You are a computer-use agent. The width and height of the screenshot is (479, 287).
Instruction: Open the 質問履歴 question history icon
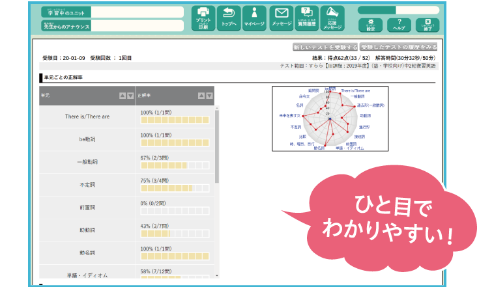pyautogui.click(x=306, y=19)
